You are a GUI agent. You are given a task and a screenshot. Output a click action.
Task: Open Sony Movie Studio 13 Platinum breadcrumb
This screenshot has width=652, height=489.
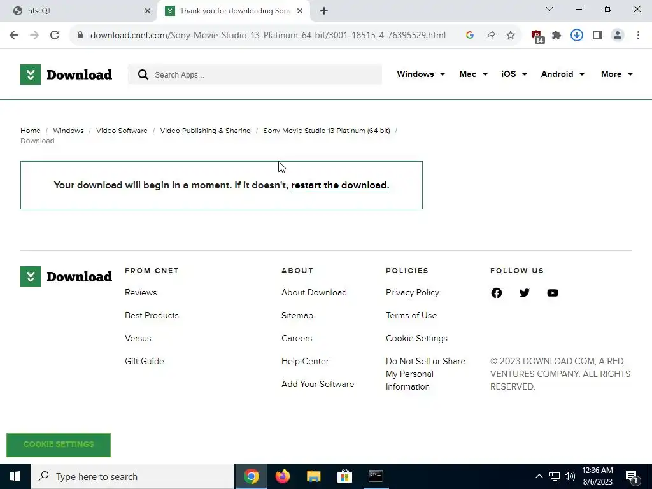[327, 131]
